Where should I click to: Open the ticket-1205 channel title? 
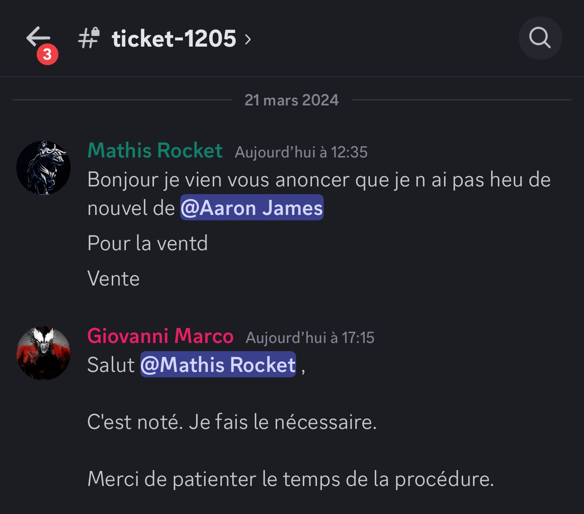(x=174, y=38)
